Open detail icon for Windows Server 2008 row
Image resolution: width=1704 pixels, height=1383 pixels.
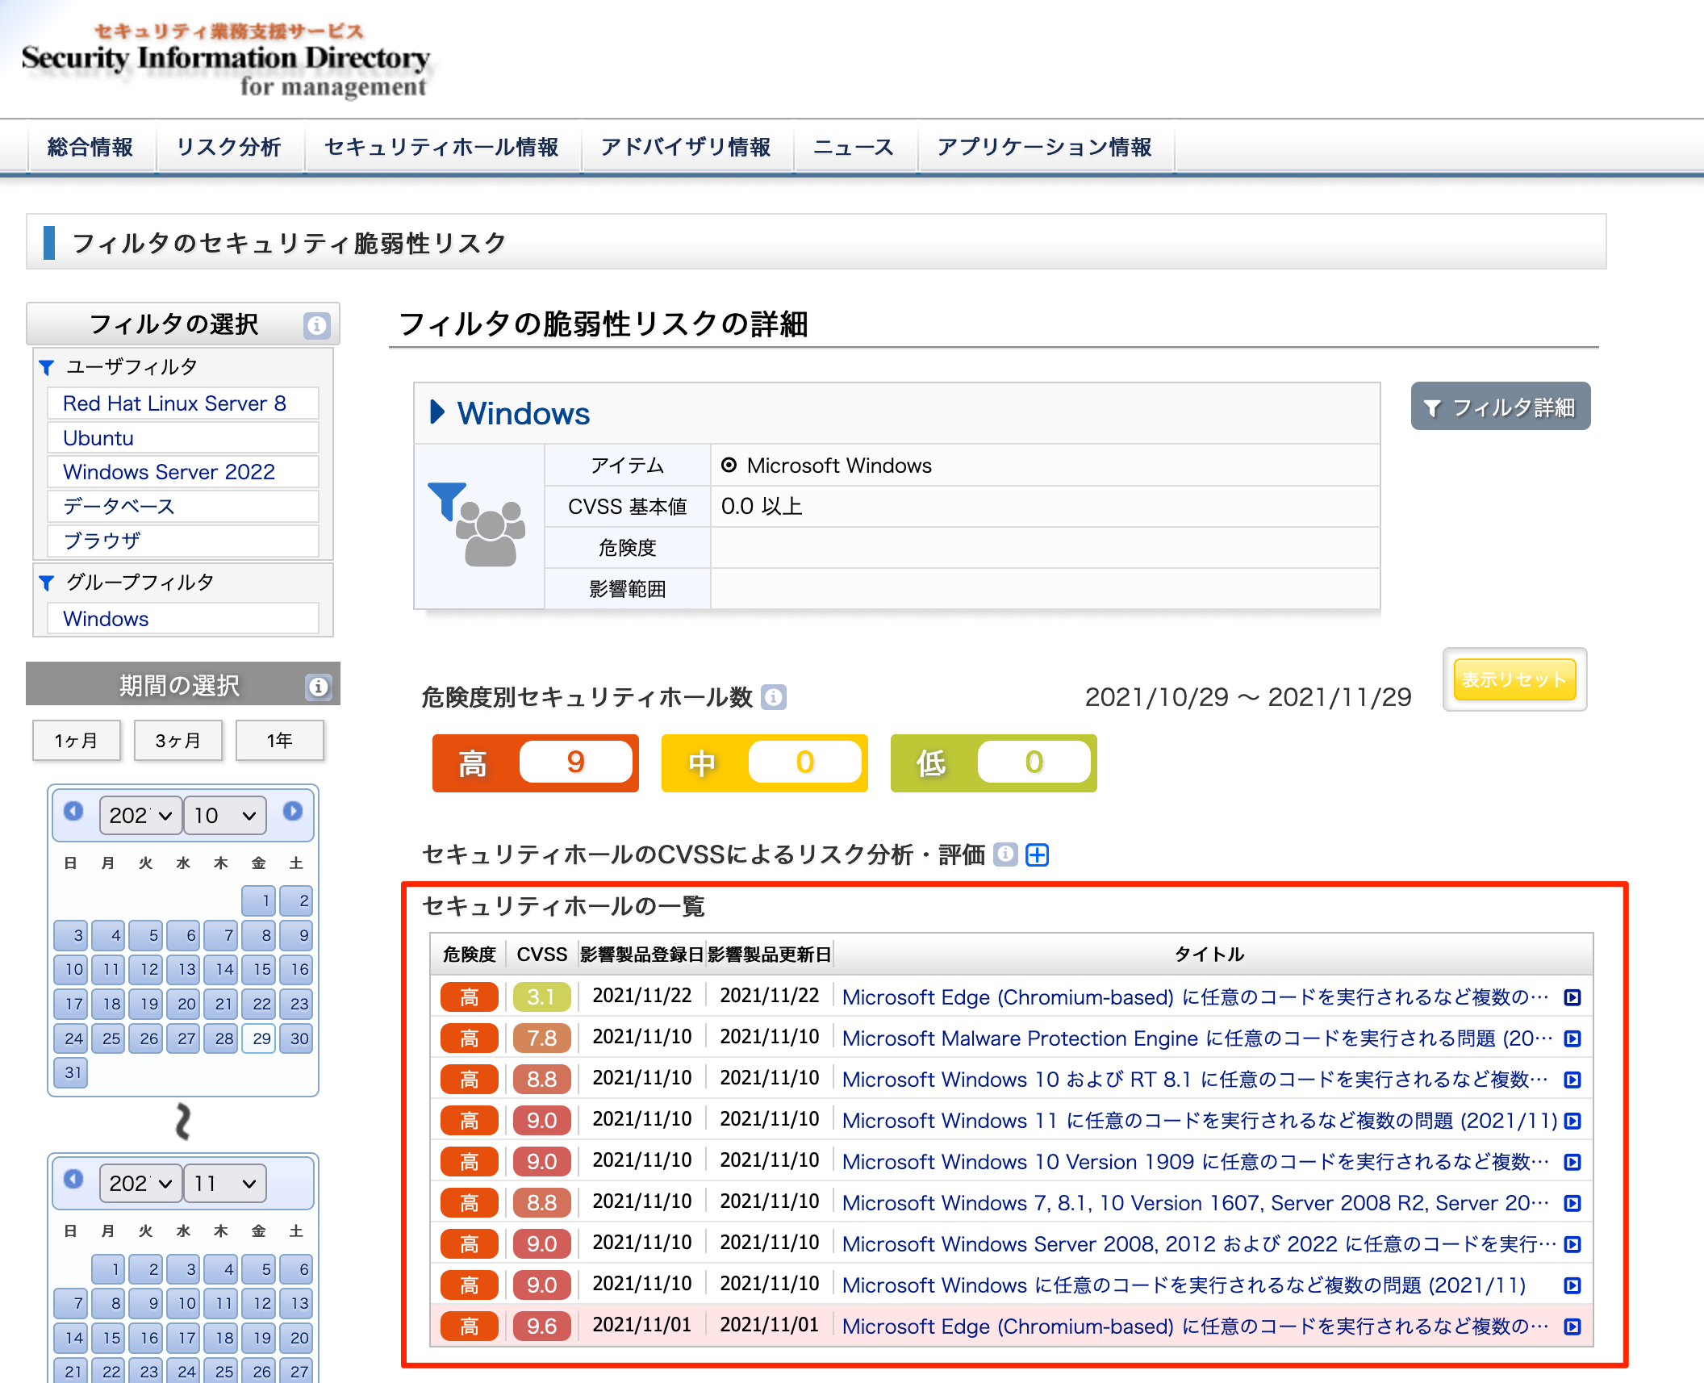pos(1572,1244)
